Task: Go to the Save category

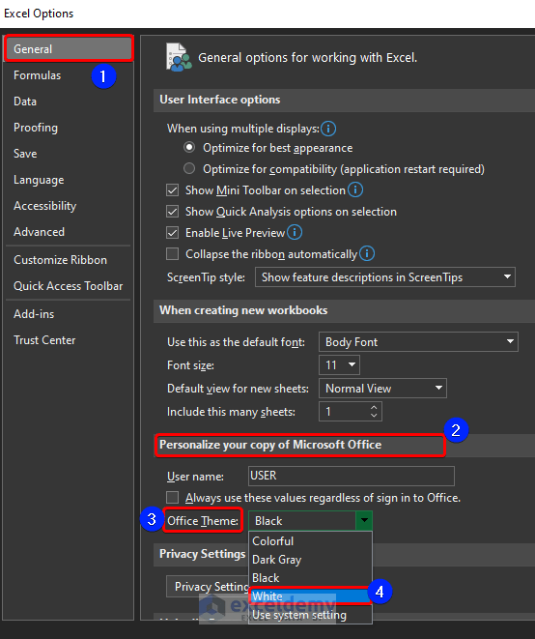Action: (69, 154)
